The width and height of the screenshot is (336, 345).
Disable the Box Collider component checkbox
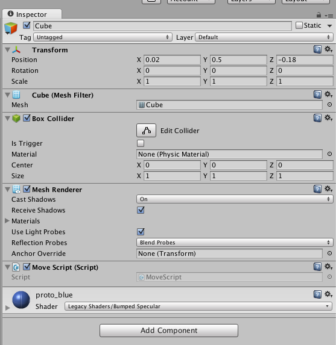(27, 118)
